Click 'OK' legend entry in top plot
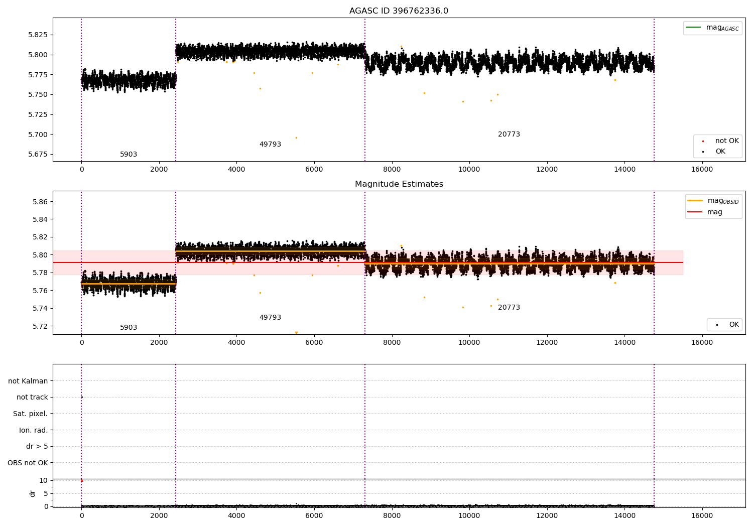The height and width of the screenshot is (527, 753). [x=720, y=152]
